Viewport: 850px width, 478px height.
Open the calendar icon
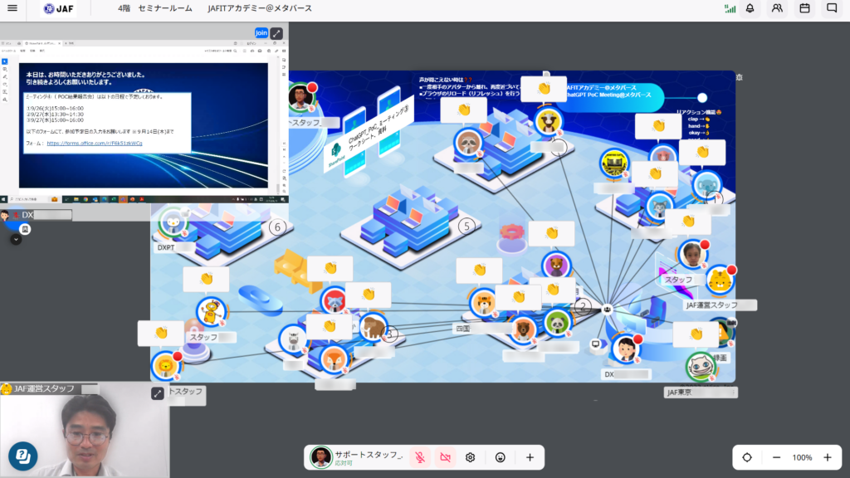tap(804, 8)
